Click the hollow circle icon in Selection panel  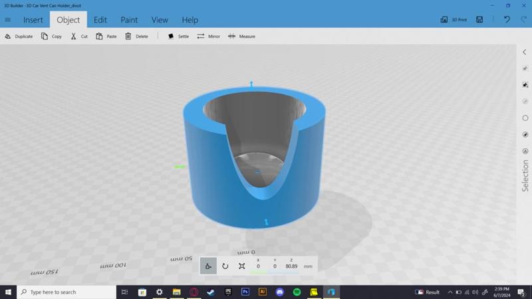click(x=525, y=118)
